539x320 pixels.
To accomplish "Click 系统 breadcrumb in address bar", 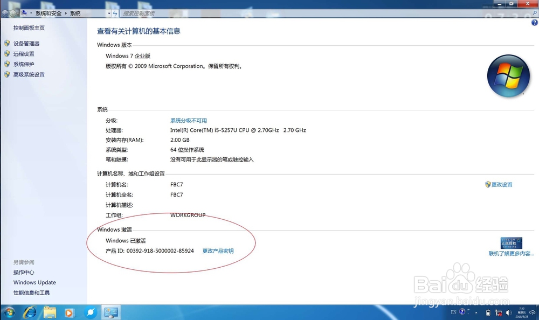I will click(75, 13).
